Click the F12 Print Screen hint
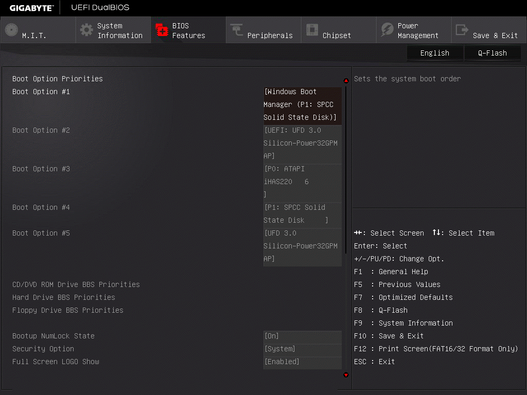The image size is (527, 395). 436,349
